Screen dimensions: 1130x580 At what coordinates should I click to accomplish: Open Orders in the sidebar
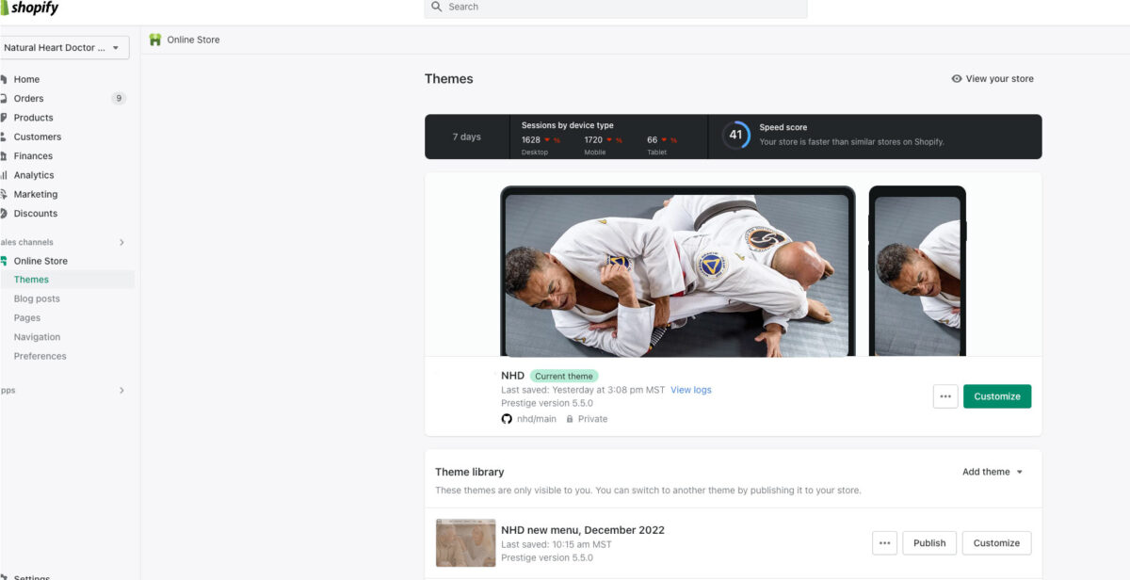28,98
